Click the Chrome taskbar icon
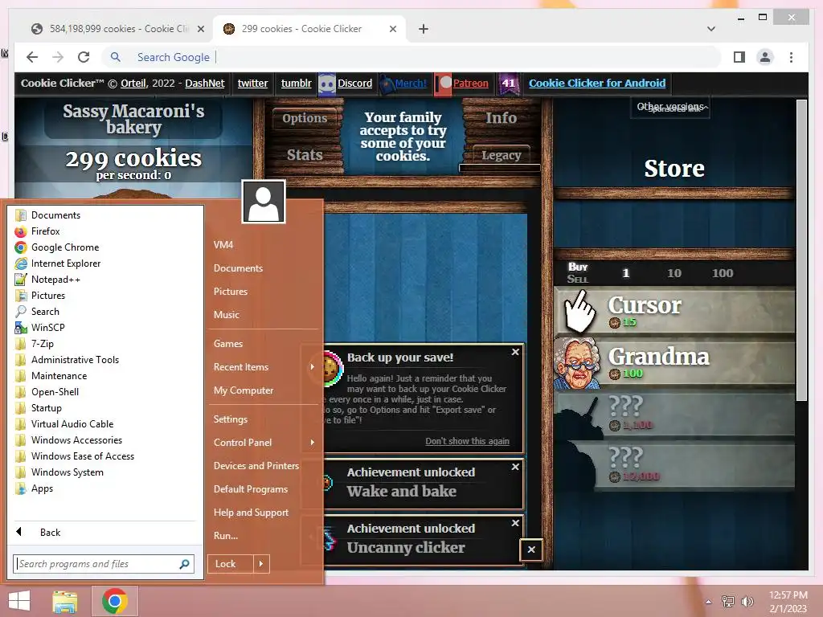 (114, 601)
